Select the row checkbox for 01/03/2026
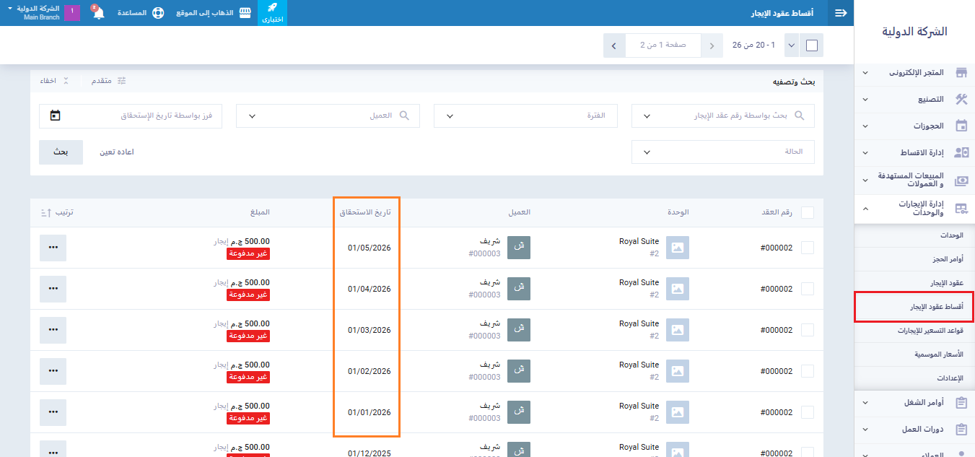 coord(808,330)
